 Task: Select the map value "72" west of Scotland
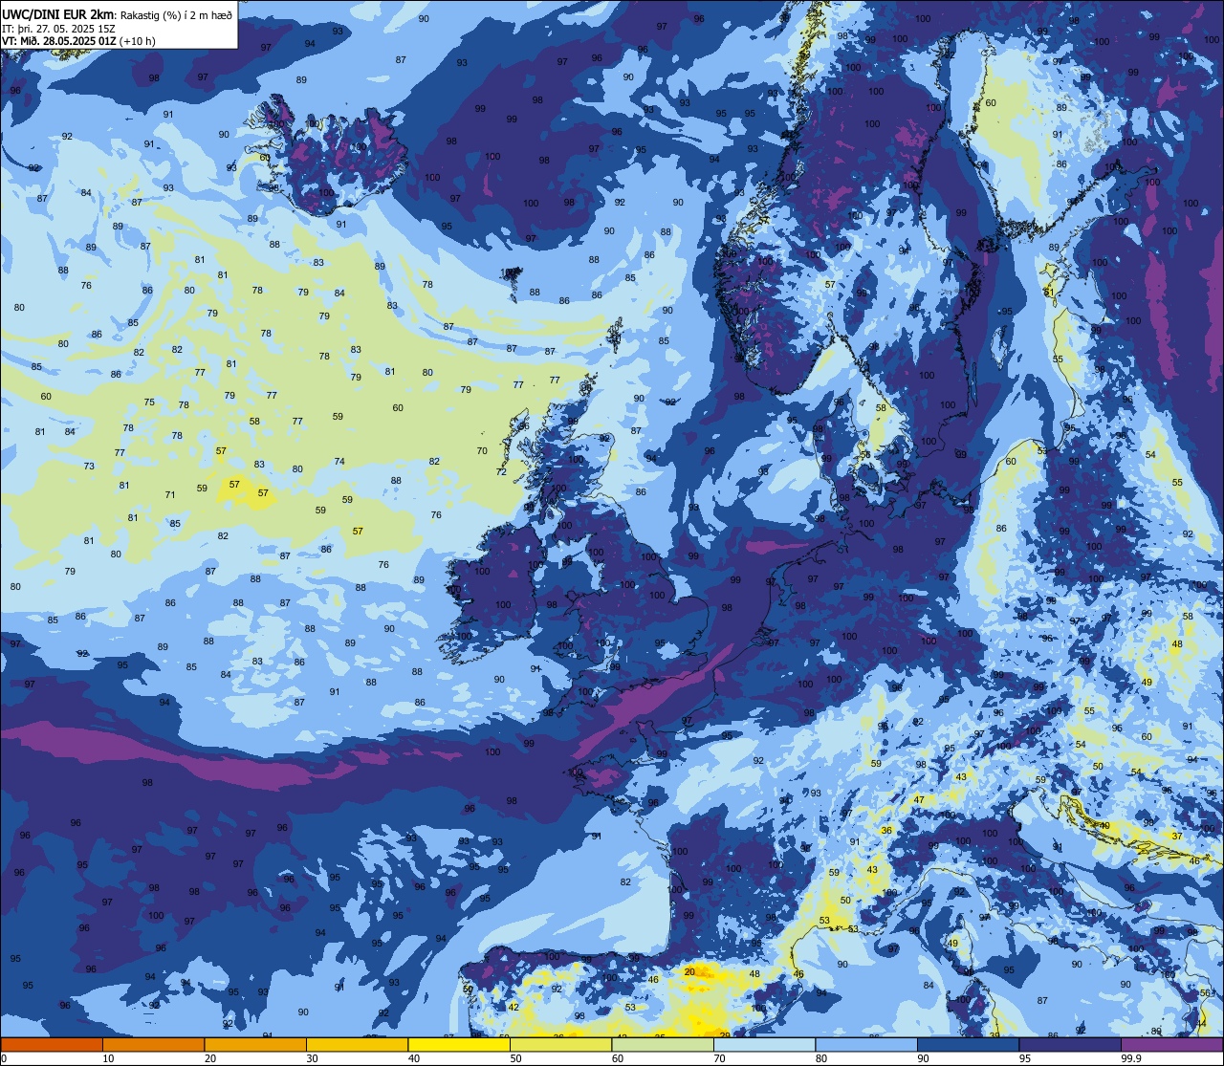click(x=501, y=471)
